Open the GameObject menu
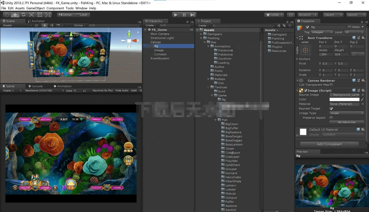The height and width of the screenshot is (212, 369). (36, 8)
